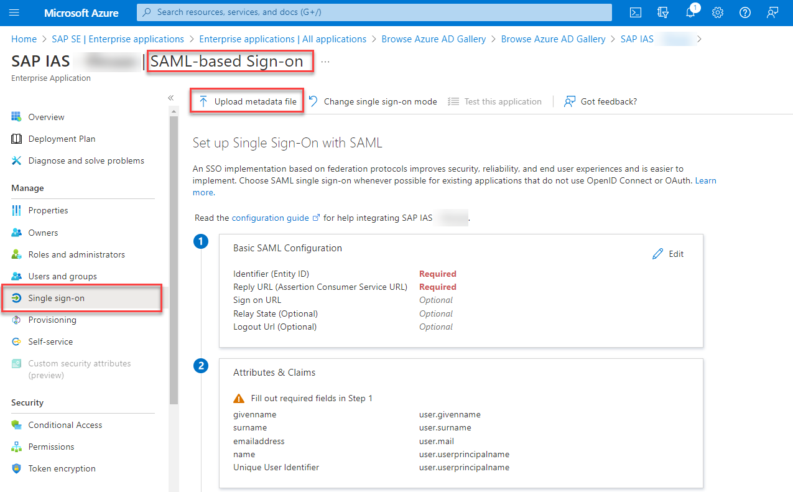The width and height of the screenshot is (793, 492).
Task: Click the Reply URL (Assertion Consumer Service URL) label
Action: 320,287
